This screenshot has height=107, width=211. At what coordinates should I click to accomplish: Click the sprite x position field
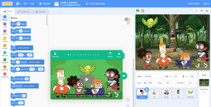point(175,76)
